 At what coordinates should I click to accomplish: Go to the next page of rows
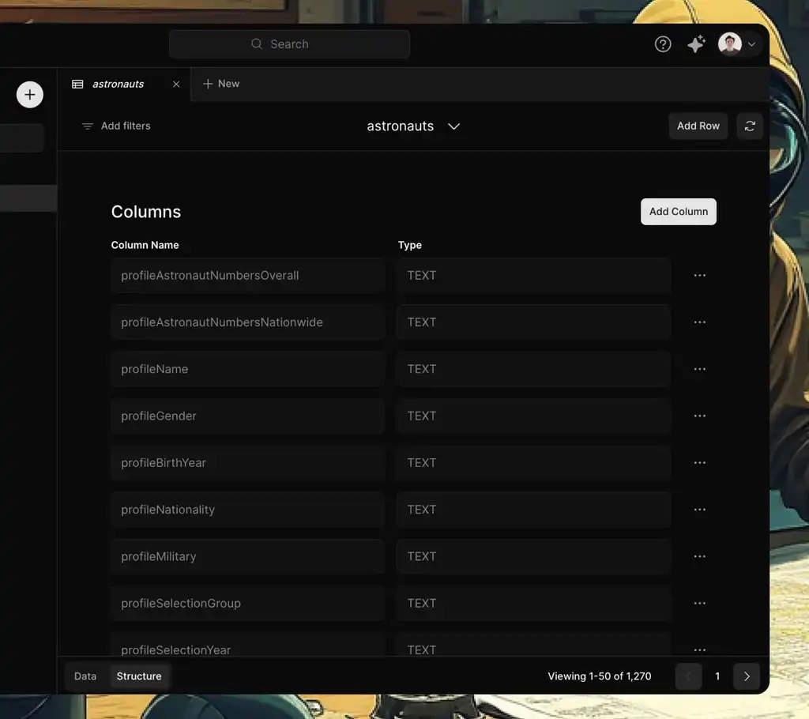pos(746,676)
